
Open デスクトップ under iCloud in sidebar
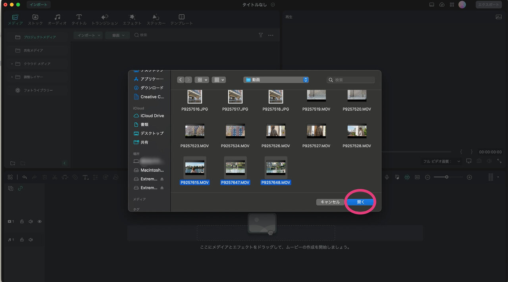pyautogui.click(x=149, y=133)
